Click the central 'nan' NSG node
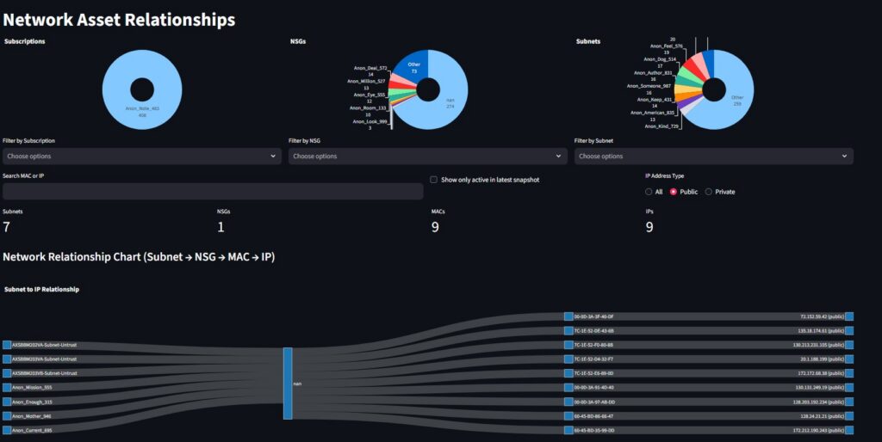 pyautogui.click(x=288, y=384)
